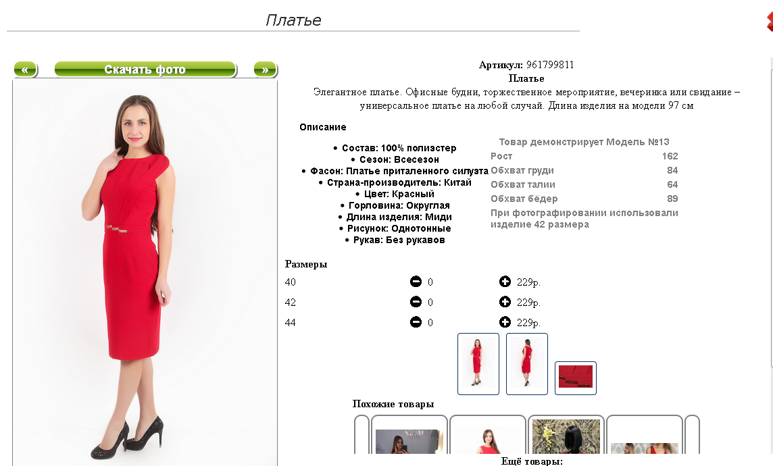Go to next photo with » button

[x=266, y=70]
